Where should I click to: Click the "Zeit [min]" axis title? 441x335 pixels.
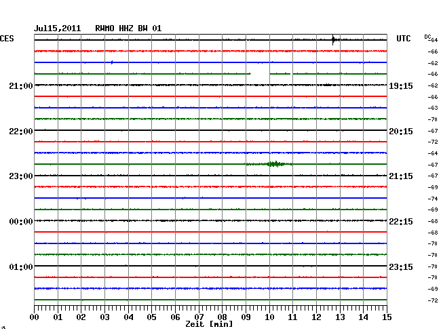tap(209, 324)
